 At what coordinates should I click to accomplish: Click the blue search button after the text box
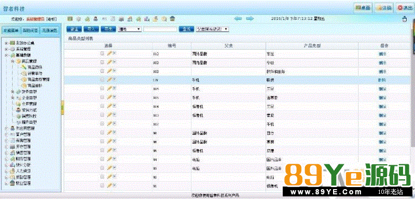pos(186,29)
